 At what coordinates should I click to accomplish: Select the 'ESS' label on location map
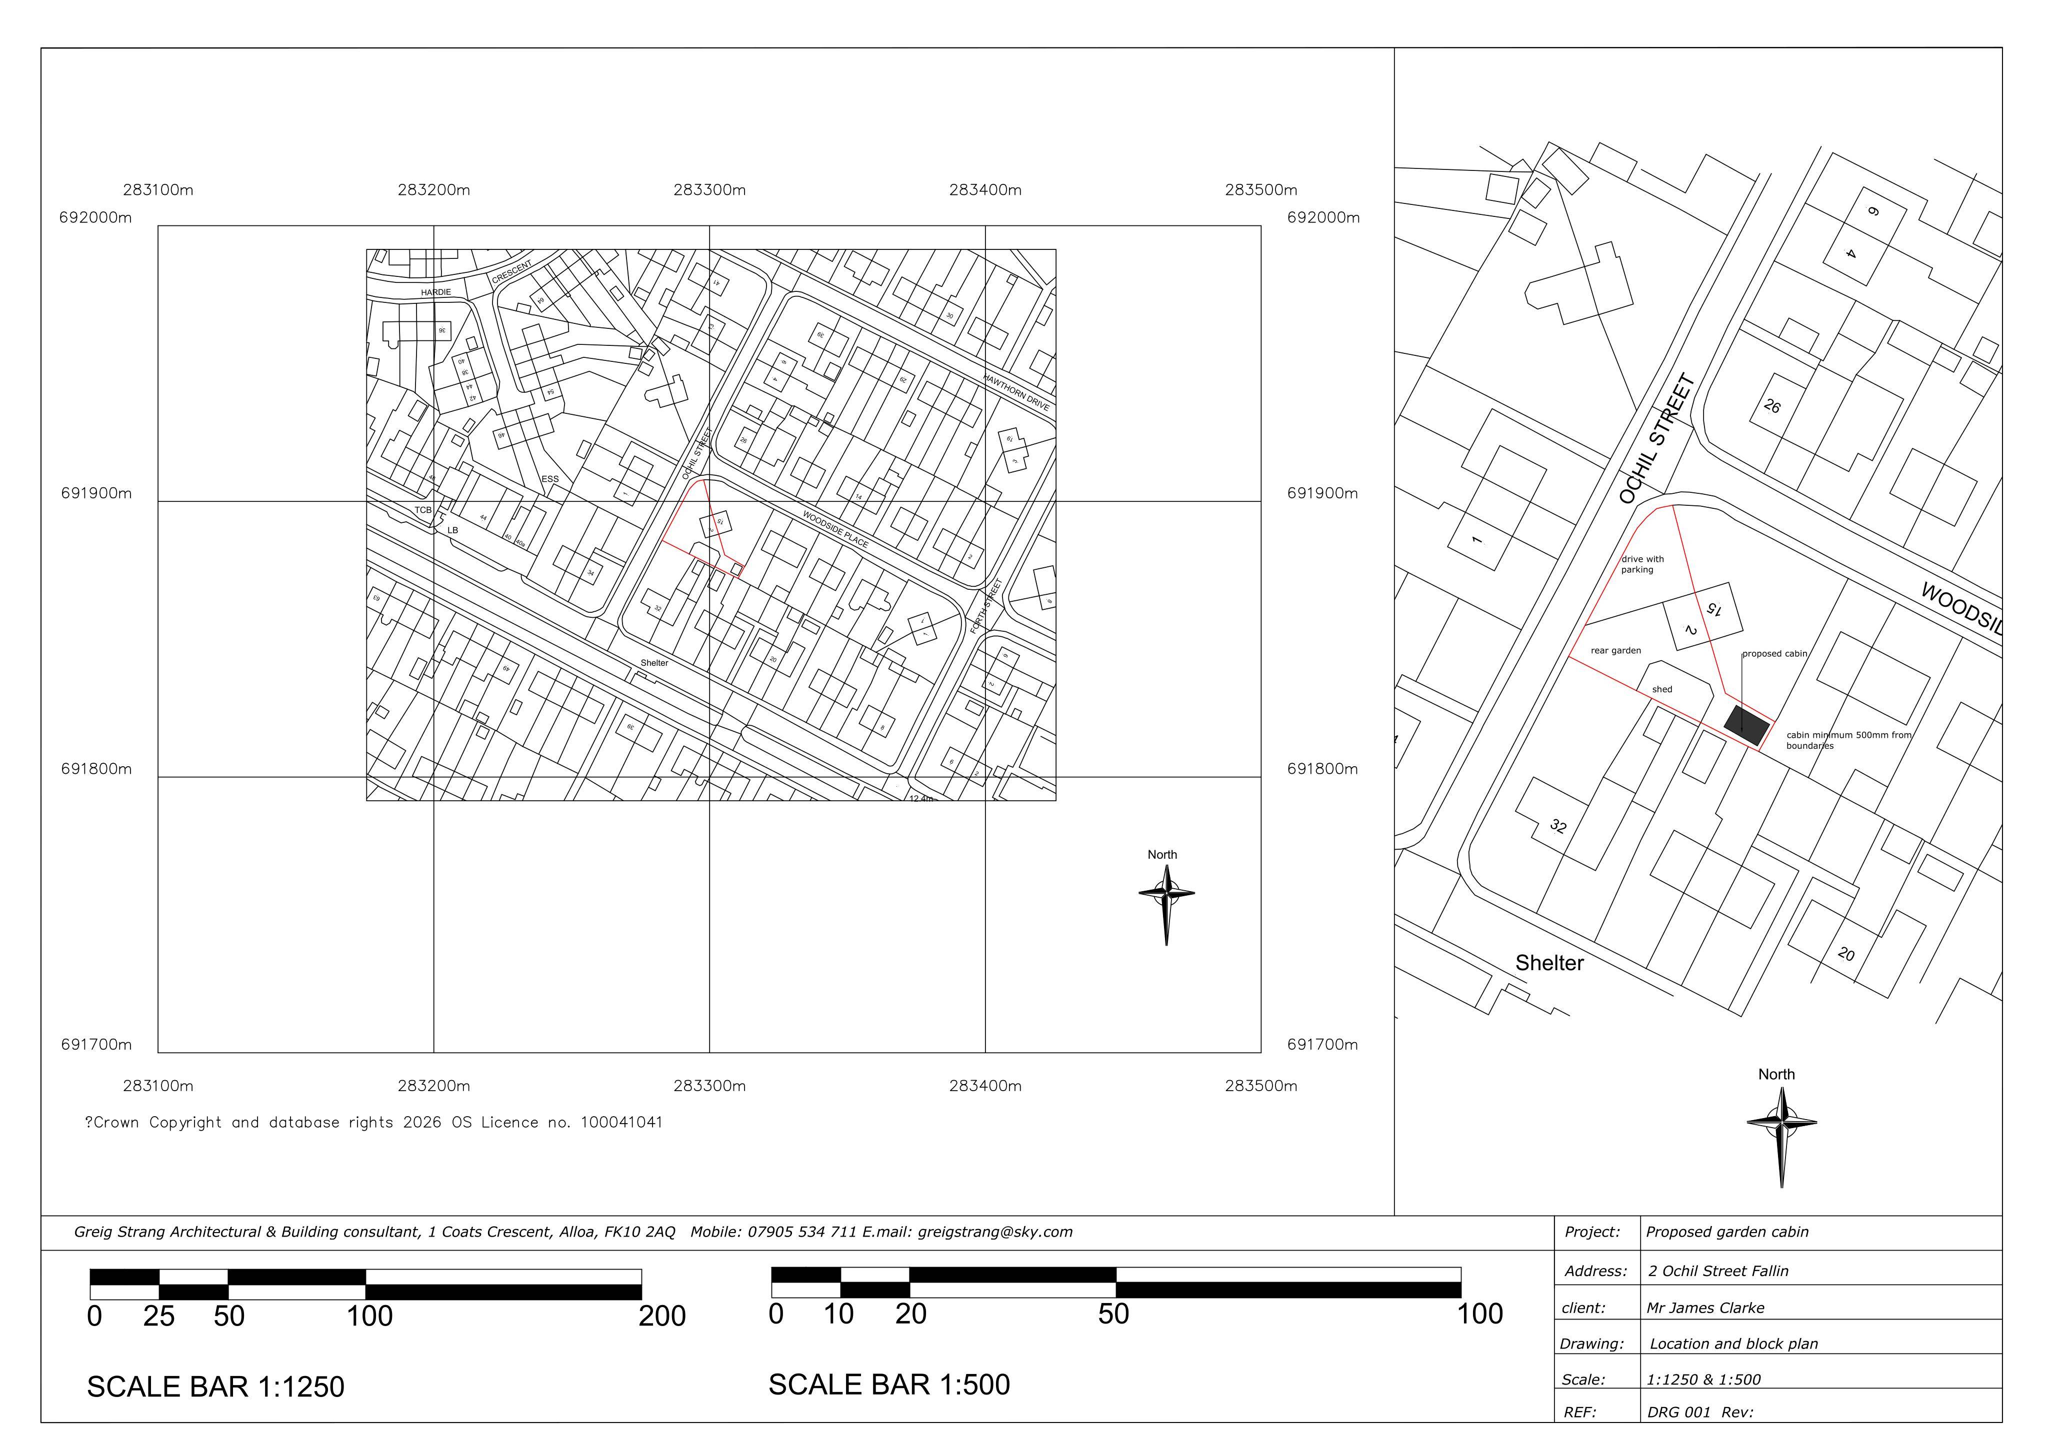(x=550, y=479)
